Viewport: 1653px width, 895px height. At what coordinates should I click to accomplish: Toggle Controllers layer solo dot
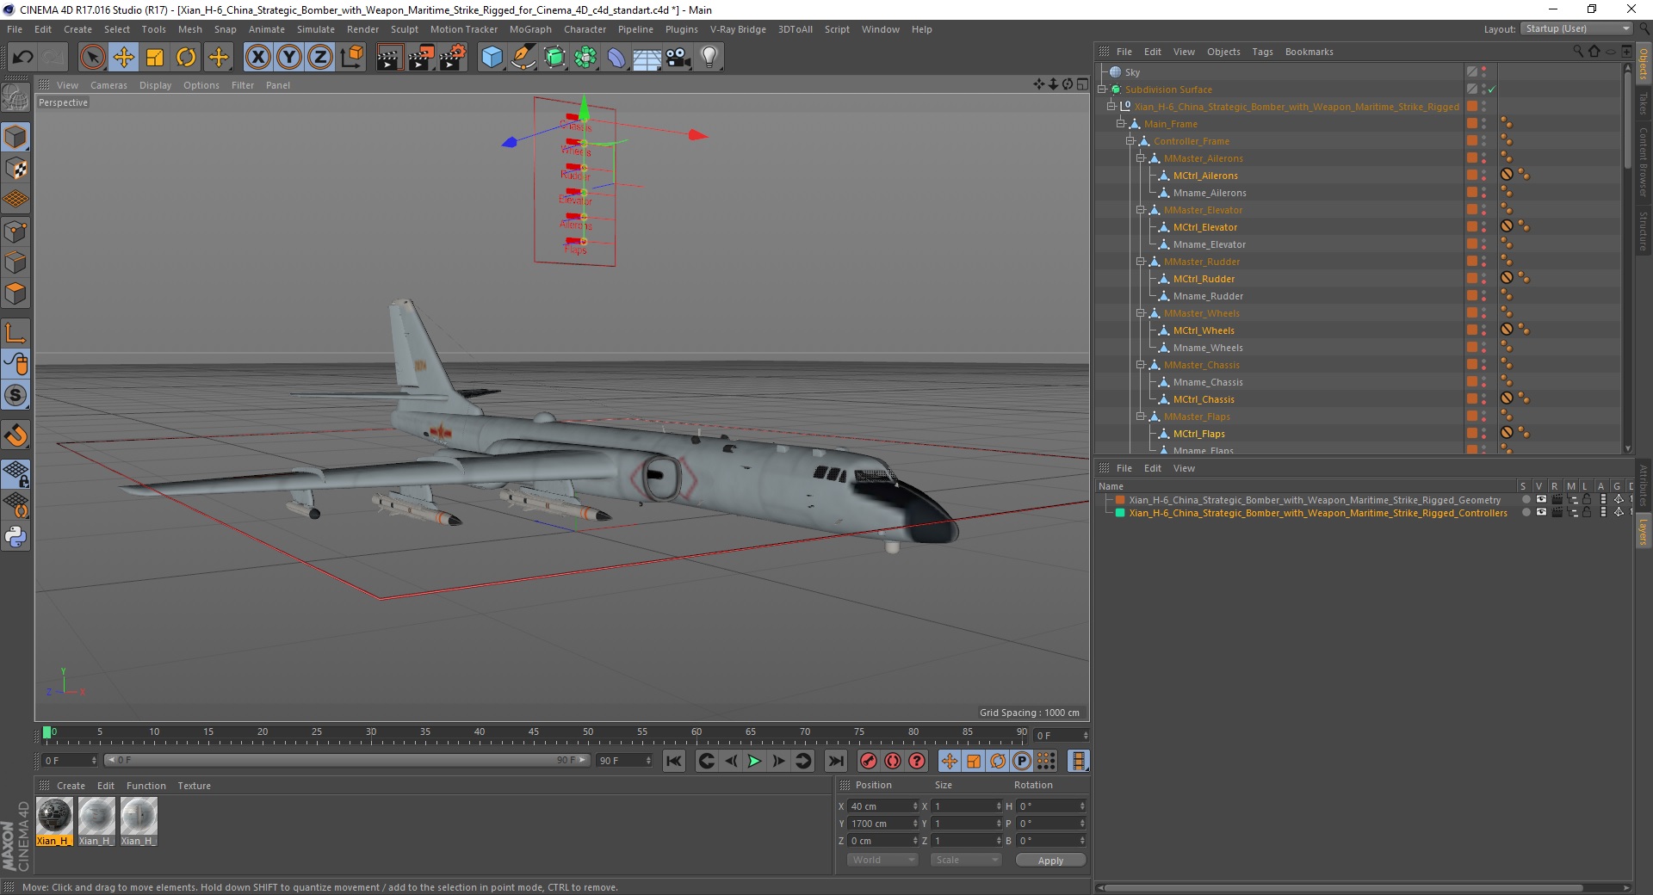[x=1526, y=512]
